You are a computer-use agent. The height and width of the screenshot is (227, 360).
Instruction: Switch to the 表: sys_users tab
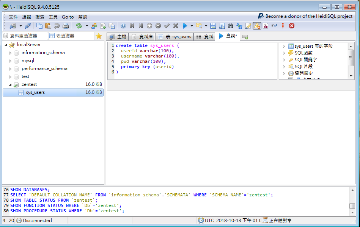(174, 37)
